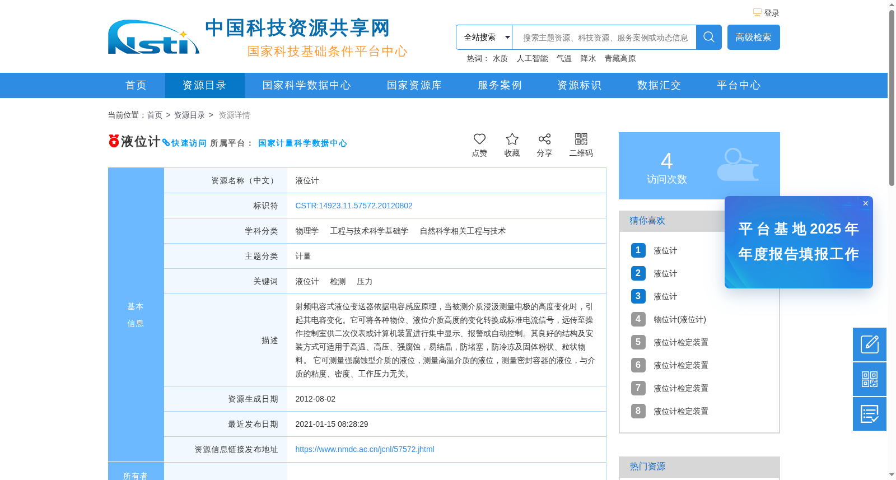This screenshot has width=896, height=480.
Task: Open the floating edit feedback icon
Action: (x=870, y=344)
